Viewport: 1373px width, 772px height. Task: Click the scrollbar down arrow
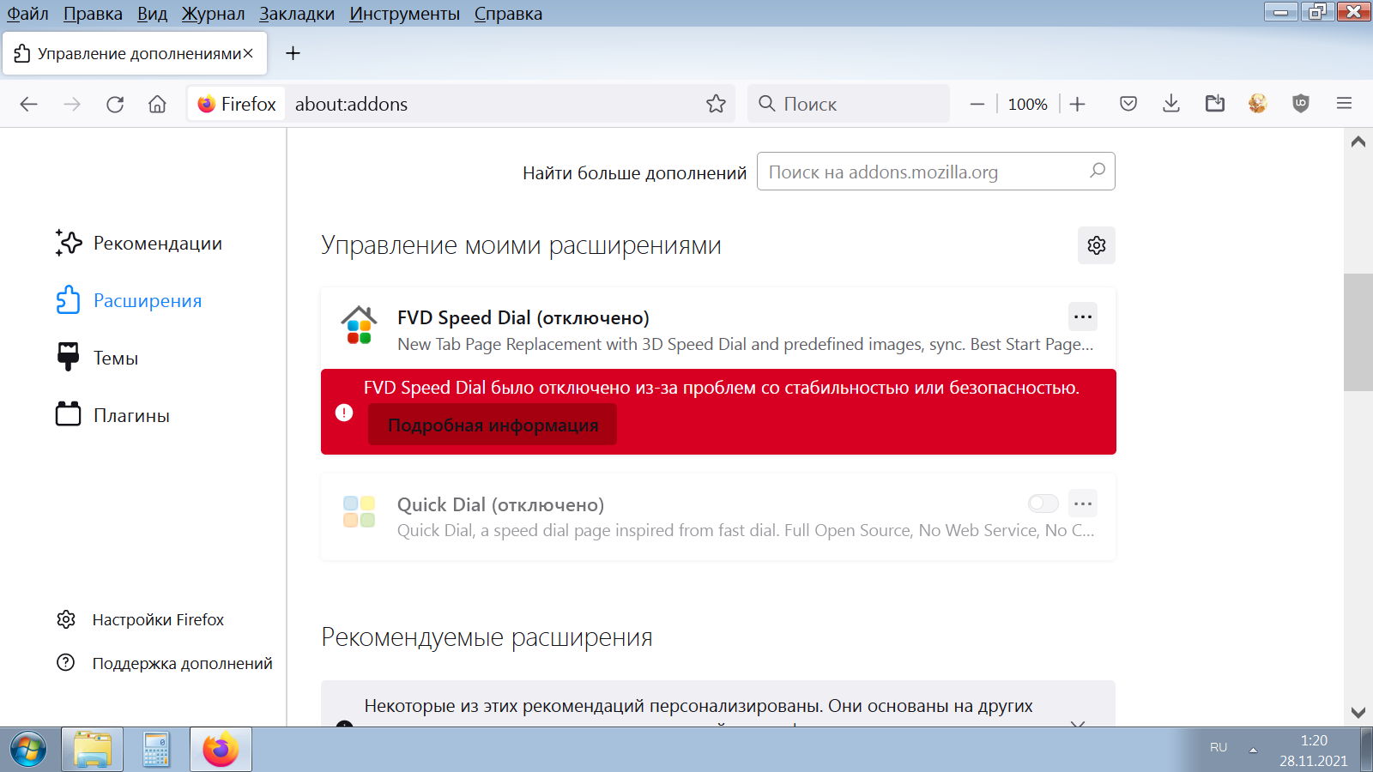pos(1358,713)
